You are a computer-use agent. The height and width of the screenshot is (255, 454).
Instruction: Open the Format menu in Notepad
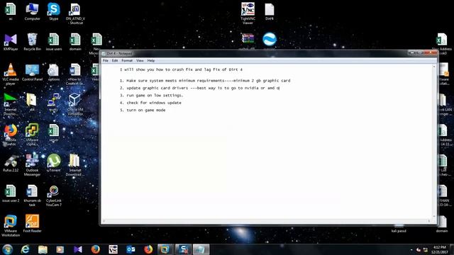[127, 61]
